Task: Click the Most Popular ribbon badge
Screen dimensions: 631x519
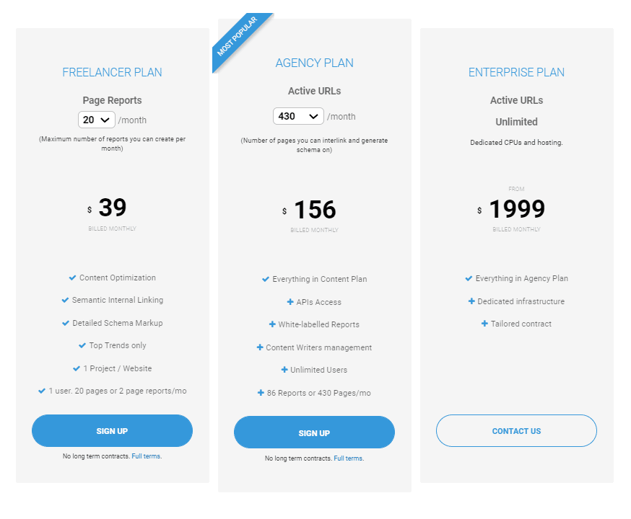Action: tap(240, 40)
